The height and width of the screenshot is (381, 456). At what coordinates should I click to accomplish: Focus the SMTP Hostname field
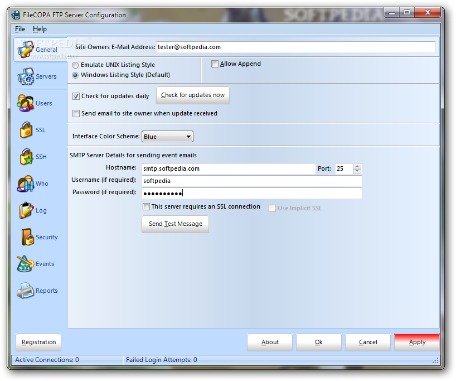coord(229,169)
